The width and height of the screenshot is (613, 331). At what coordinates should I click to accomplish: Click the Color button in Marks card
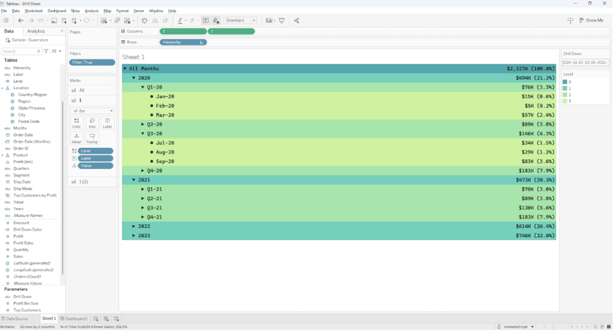(x=76, y=122)
